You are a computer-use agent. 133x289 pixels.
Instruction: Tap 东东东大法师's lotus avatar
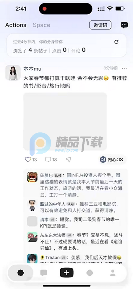(32, 237)
